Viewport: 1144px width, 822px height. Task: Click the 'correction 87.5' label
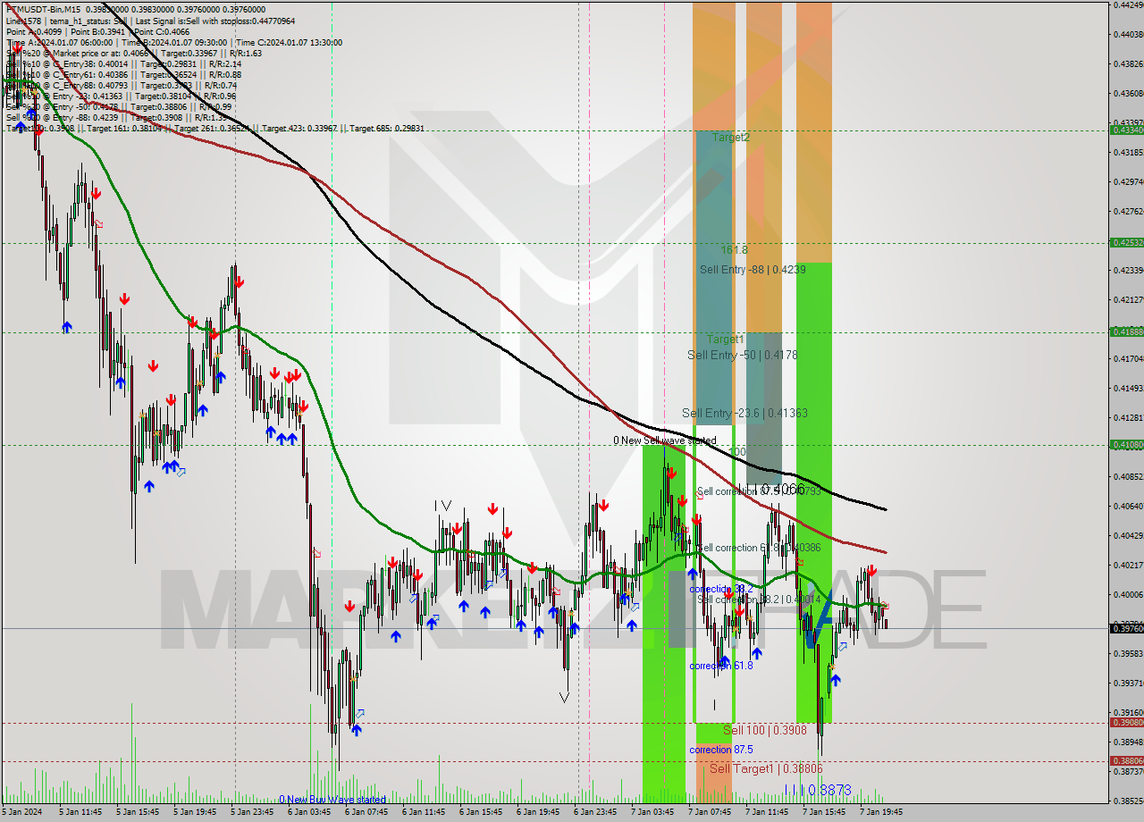click(721, 750)
